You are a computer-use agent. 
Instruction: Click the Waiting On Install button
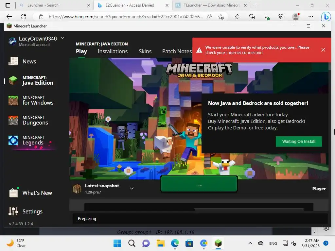[x=299, y=141]
